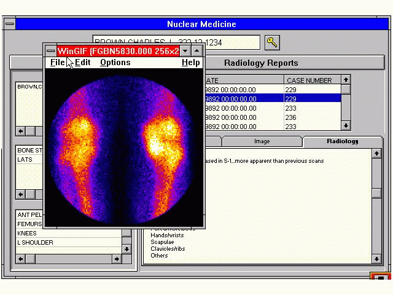Select the BONE ST list entry
Screen dimensions: 393x295
click(x=29, y=150)
